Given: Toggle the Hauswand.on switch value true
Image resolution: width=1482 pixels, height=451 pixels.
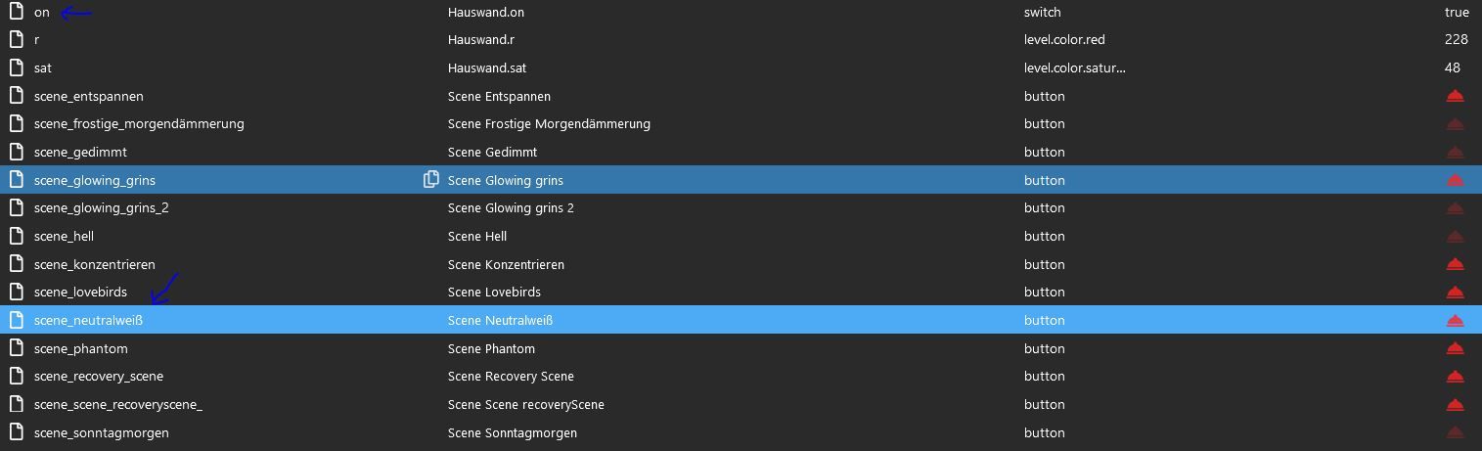Looking at the screenshot, I should point(1456,13).
